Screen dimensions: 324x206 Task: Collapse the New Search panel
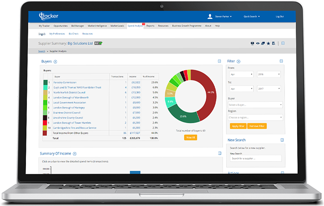[282, 140]
